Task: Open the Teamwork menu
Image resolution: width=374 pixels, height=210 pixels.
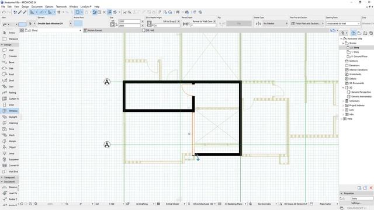Action: [x=61, y=6]
